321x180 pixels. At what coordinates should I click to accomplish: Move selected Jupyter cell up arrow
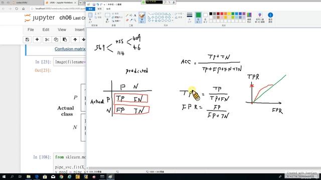(x=75, y=39)
